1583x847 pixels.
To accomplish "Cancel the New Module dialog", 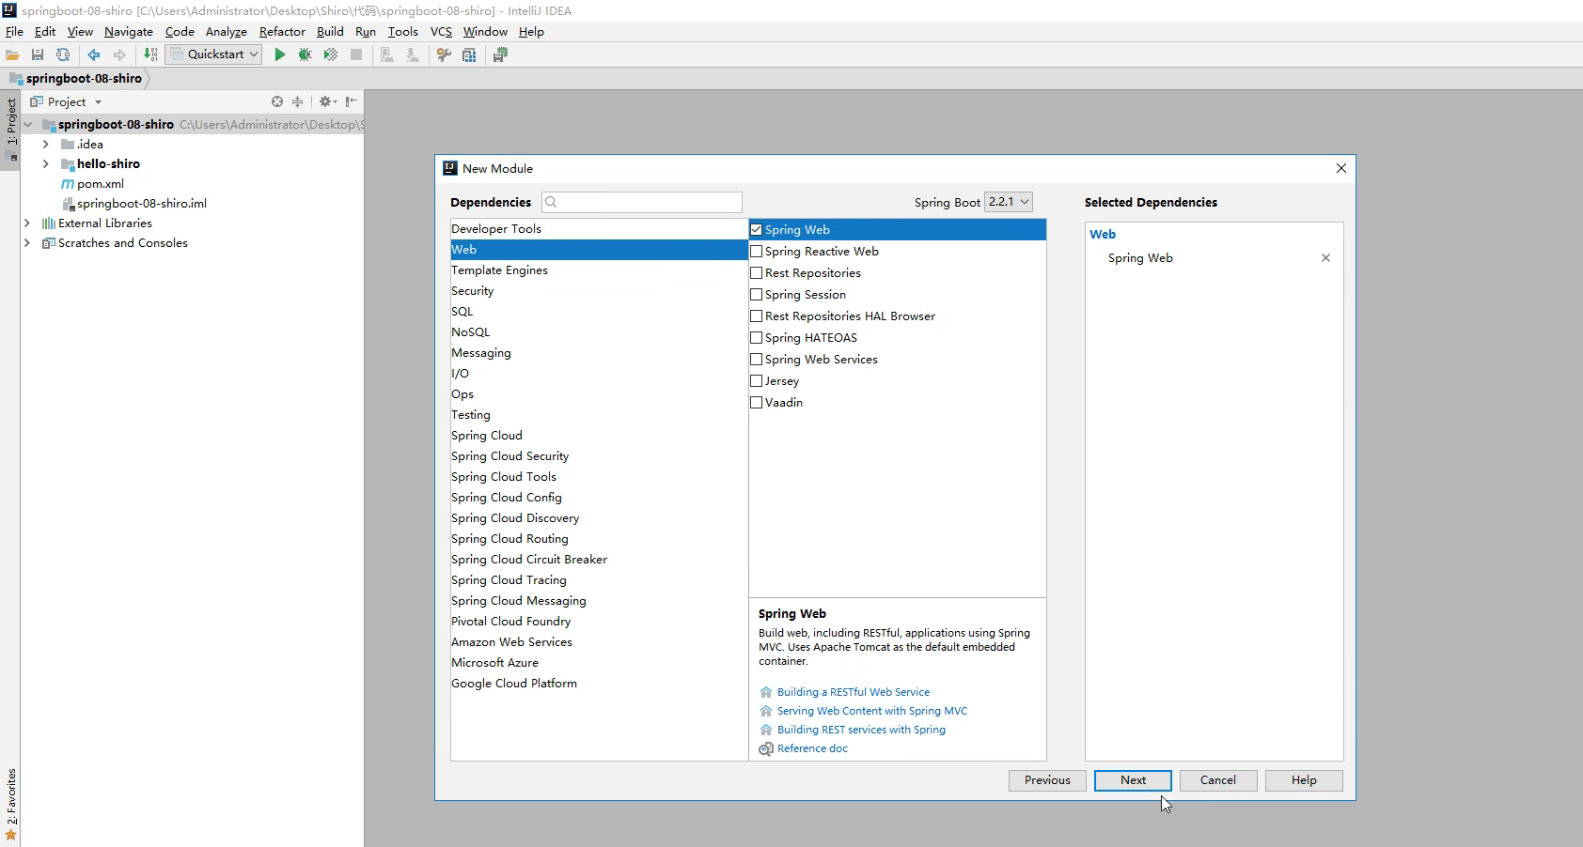I will click(1218, 780).
